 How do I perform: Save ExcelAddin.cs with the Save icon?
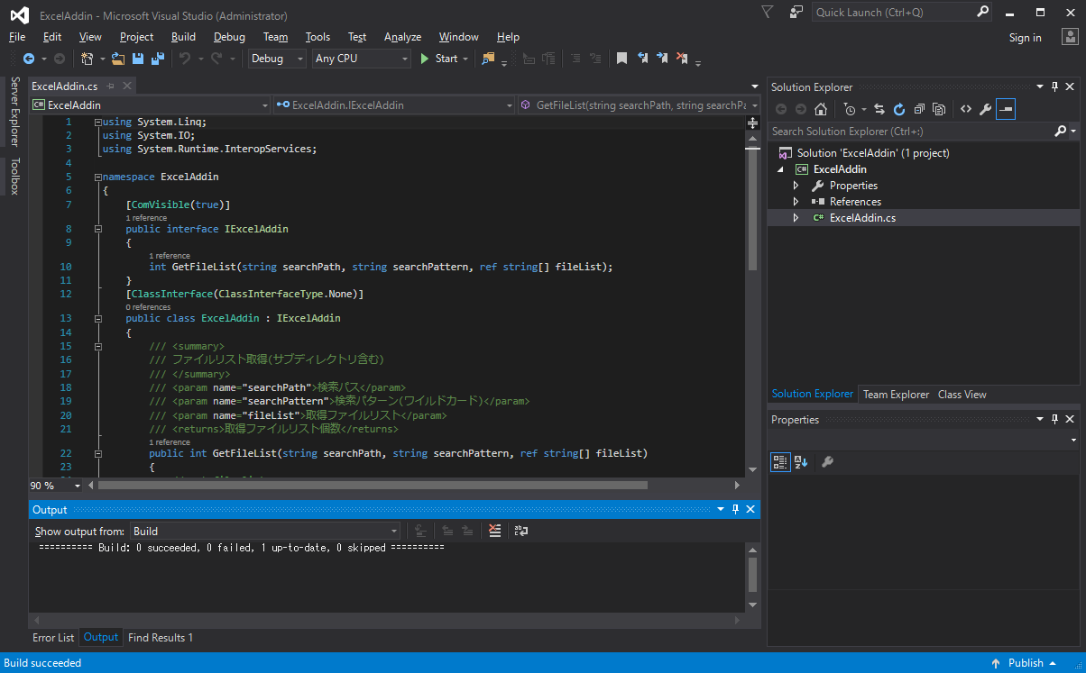coord(138,59)
